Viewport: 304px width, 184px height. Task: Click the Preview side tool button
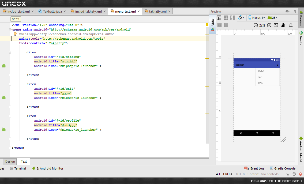301,18
